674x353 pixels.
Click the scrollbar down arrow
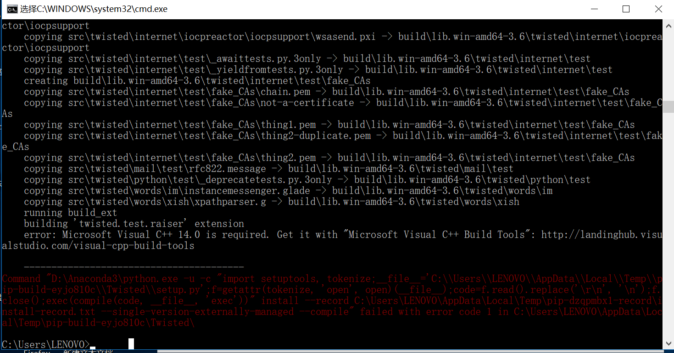pyautogui.click(x=668, y=343)
